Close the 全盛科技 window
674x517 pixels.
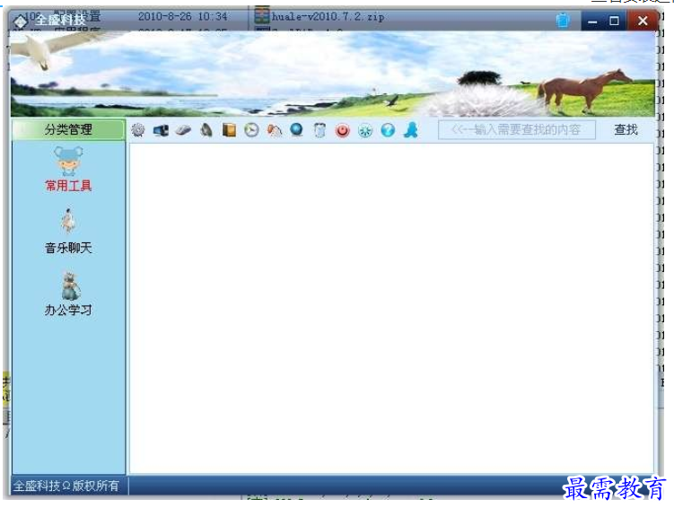pos(643,21)
